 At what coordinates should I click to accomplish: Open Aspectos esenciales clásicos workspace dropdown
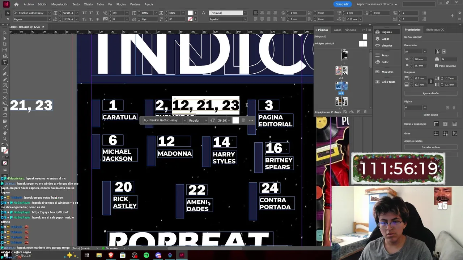click(377, 4)
